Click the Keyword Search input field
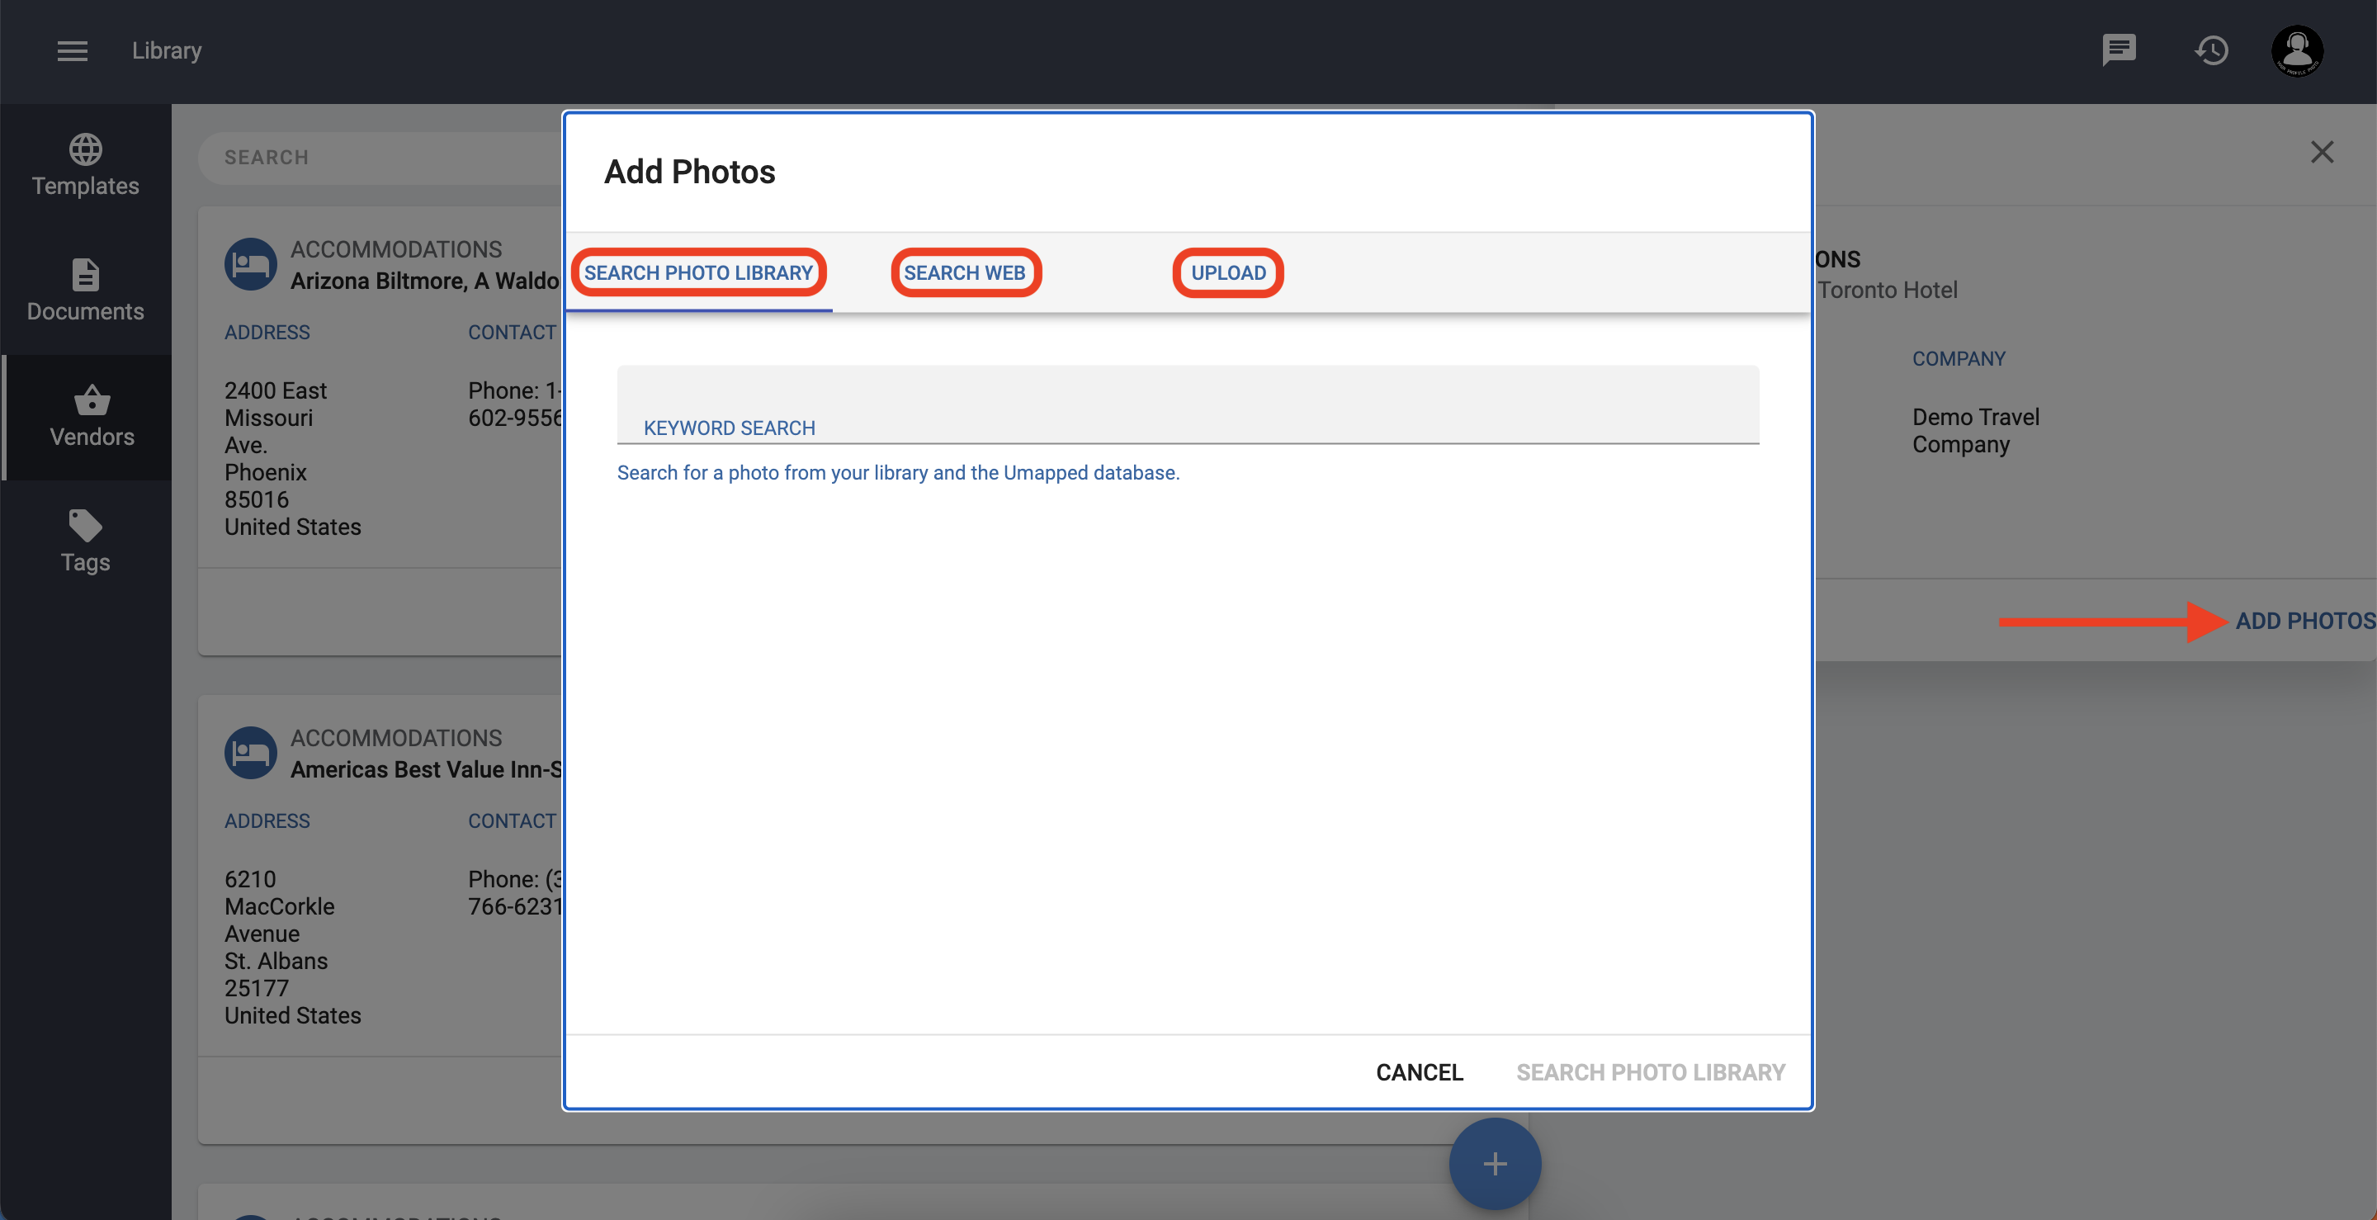Viewport: 2377px width, 1220px height. tap(1188, 405)
